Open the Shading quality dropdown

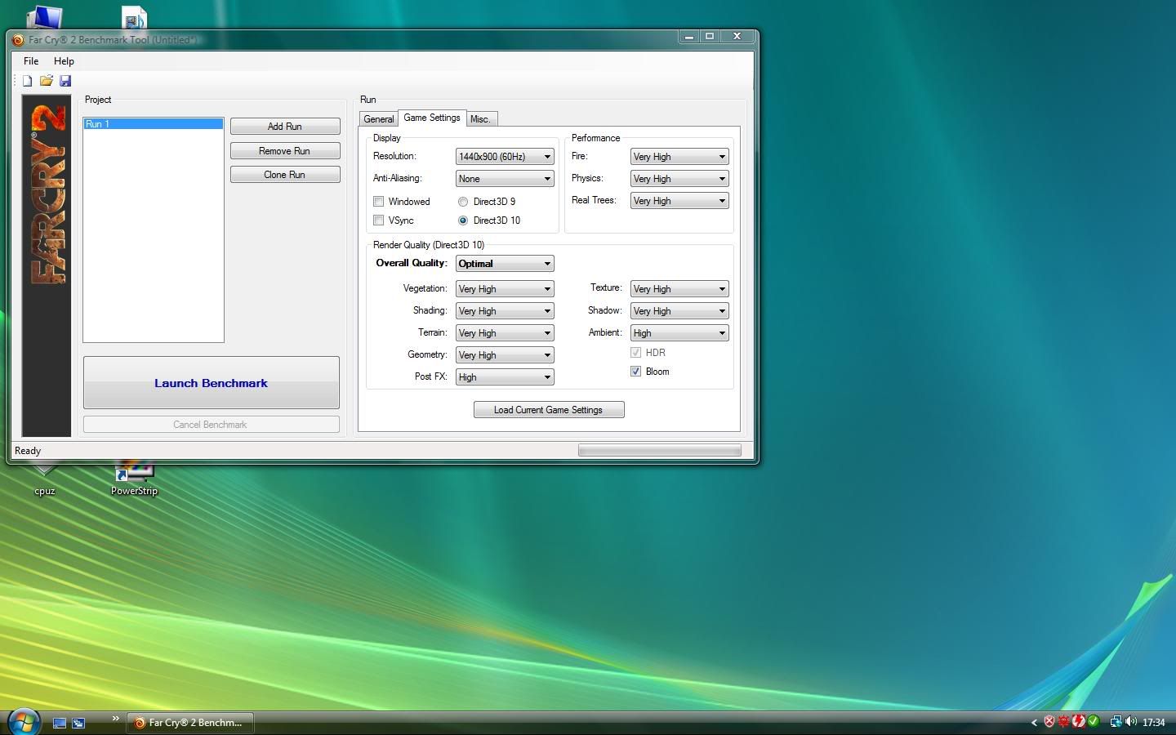point(505,311)
